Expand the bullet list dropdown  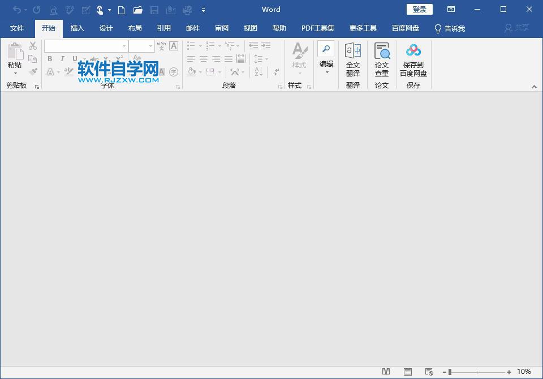200,46
